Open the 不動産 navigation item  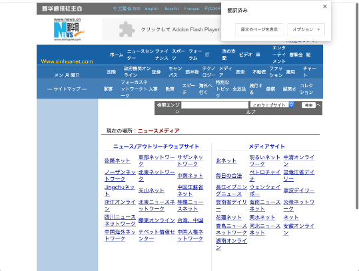tap(259, 72)
